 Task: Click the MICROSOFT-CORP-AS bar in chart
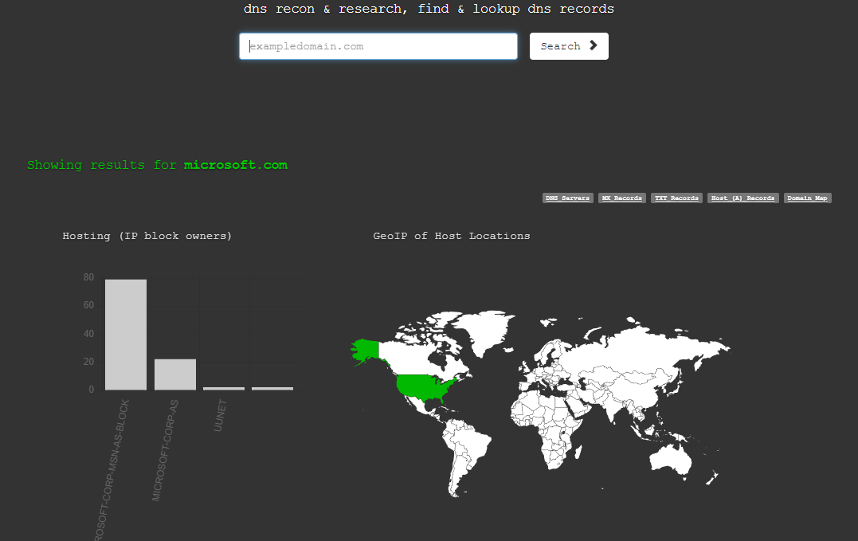coord(175,374)
